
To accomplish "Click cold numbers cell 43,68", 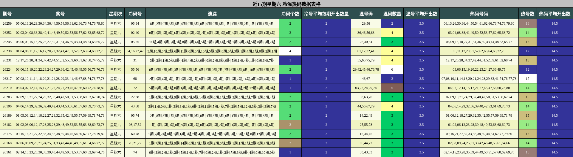I will pyautogui.click(x=135, y=106).
